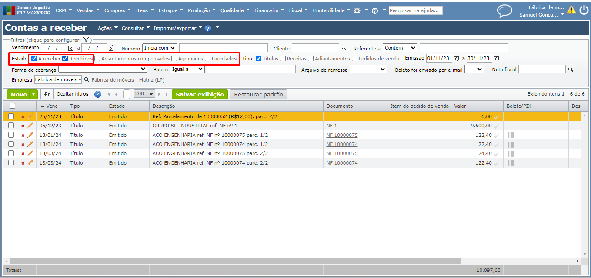Open the settings gear icon in the menu bar

click(357, 11)
